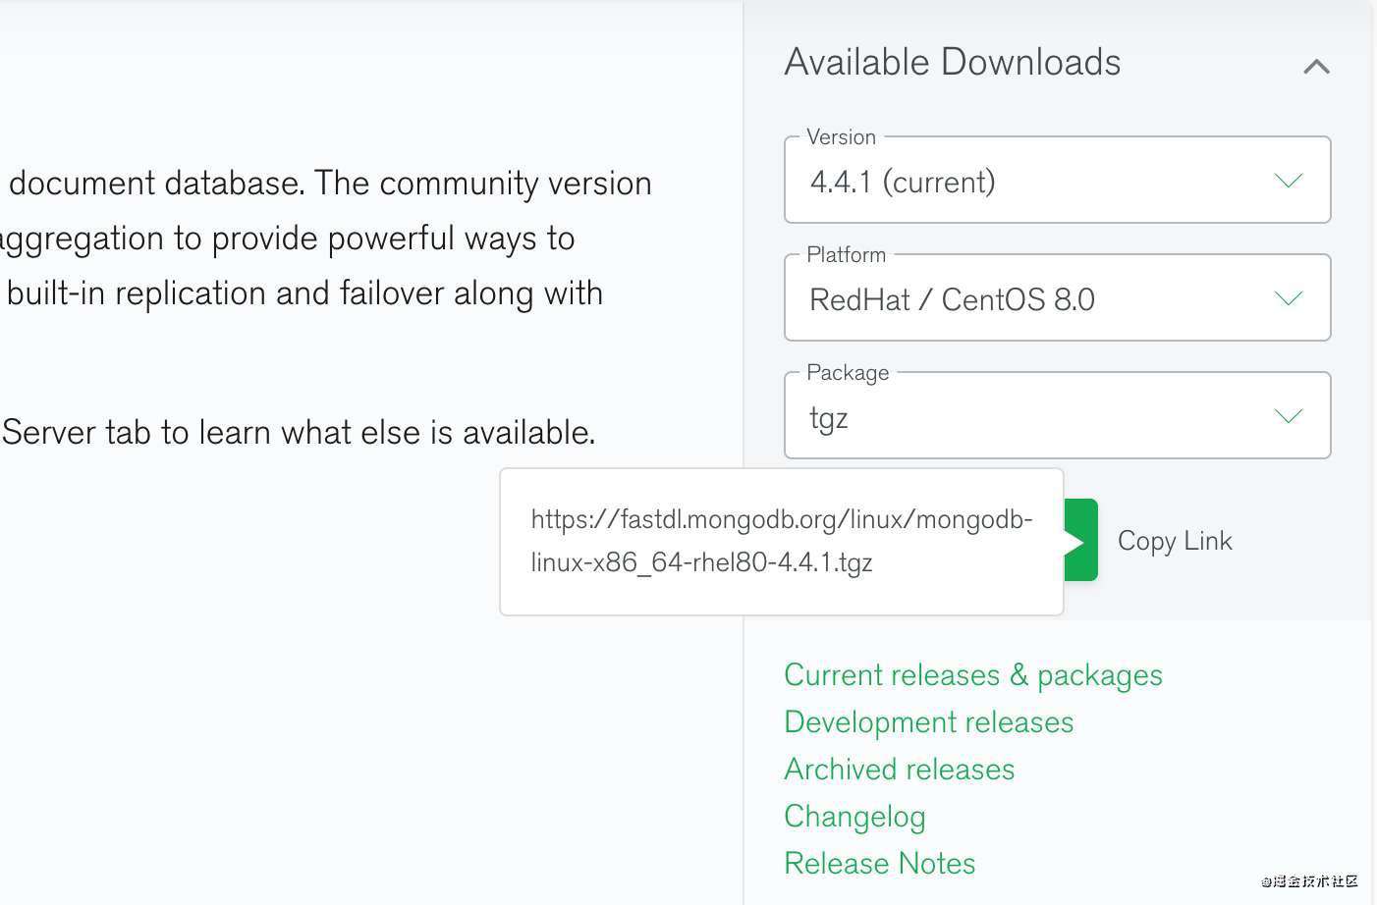Open the Platform dropdown showing RedHat / CentOS 8.0
This screenshot has height=905, width=1377.
point(1058,298)
